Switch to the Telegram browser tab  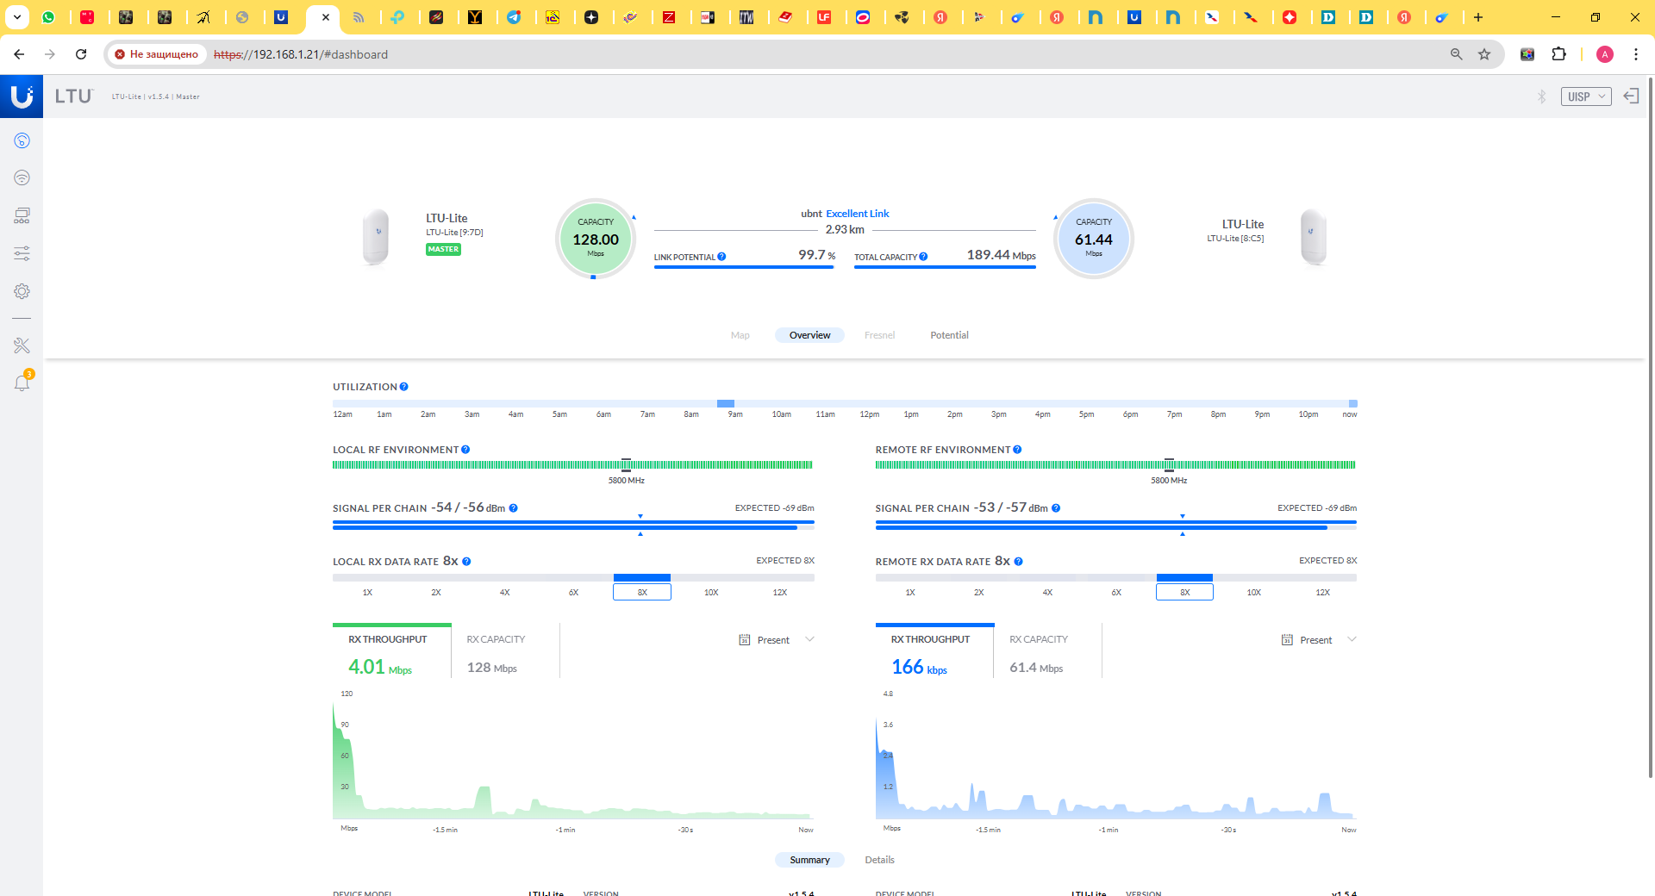pyautogui.click(x=514, y=17)
